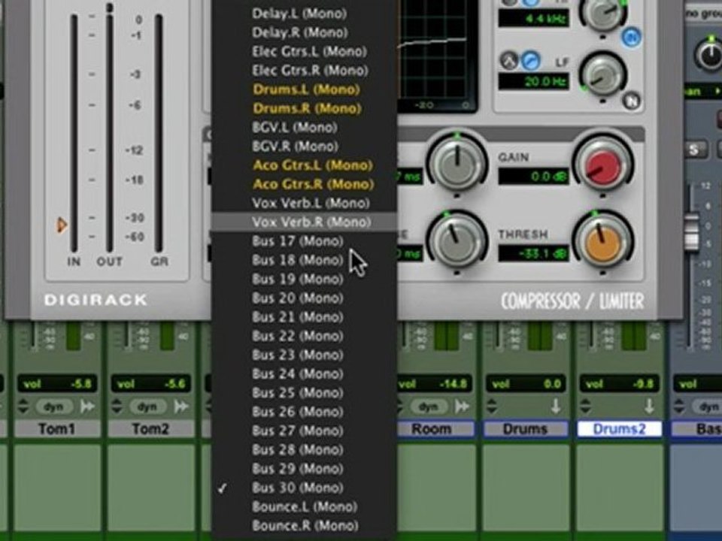
Task: Pick BGV.L (Mono) bus
Action: (x=304, y=127)
